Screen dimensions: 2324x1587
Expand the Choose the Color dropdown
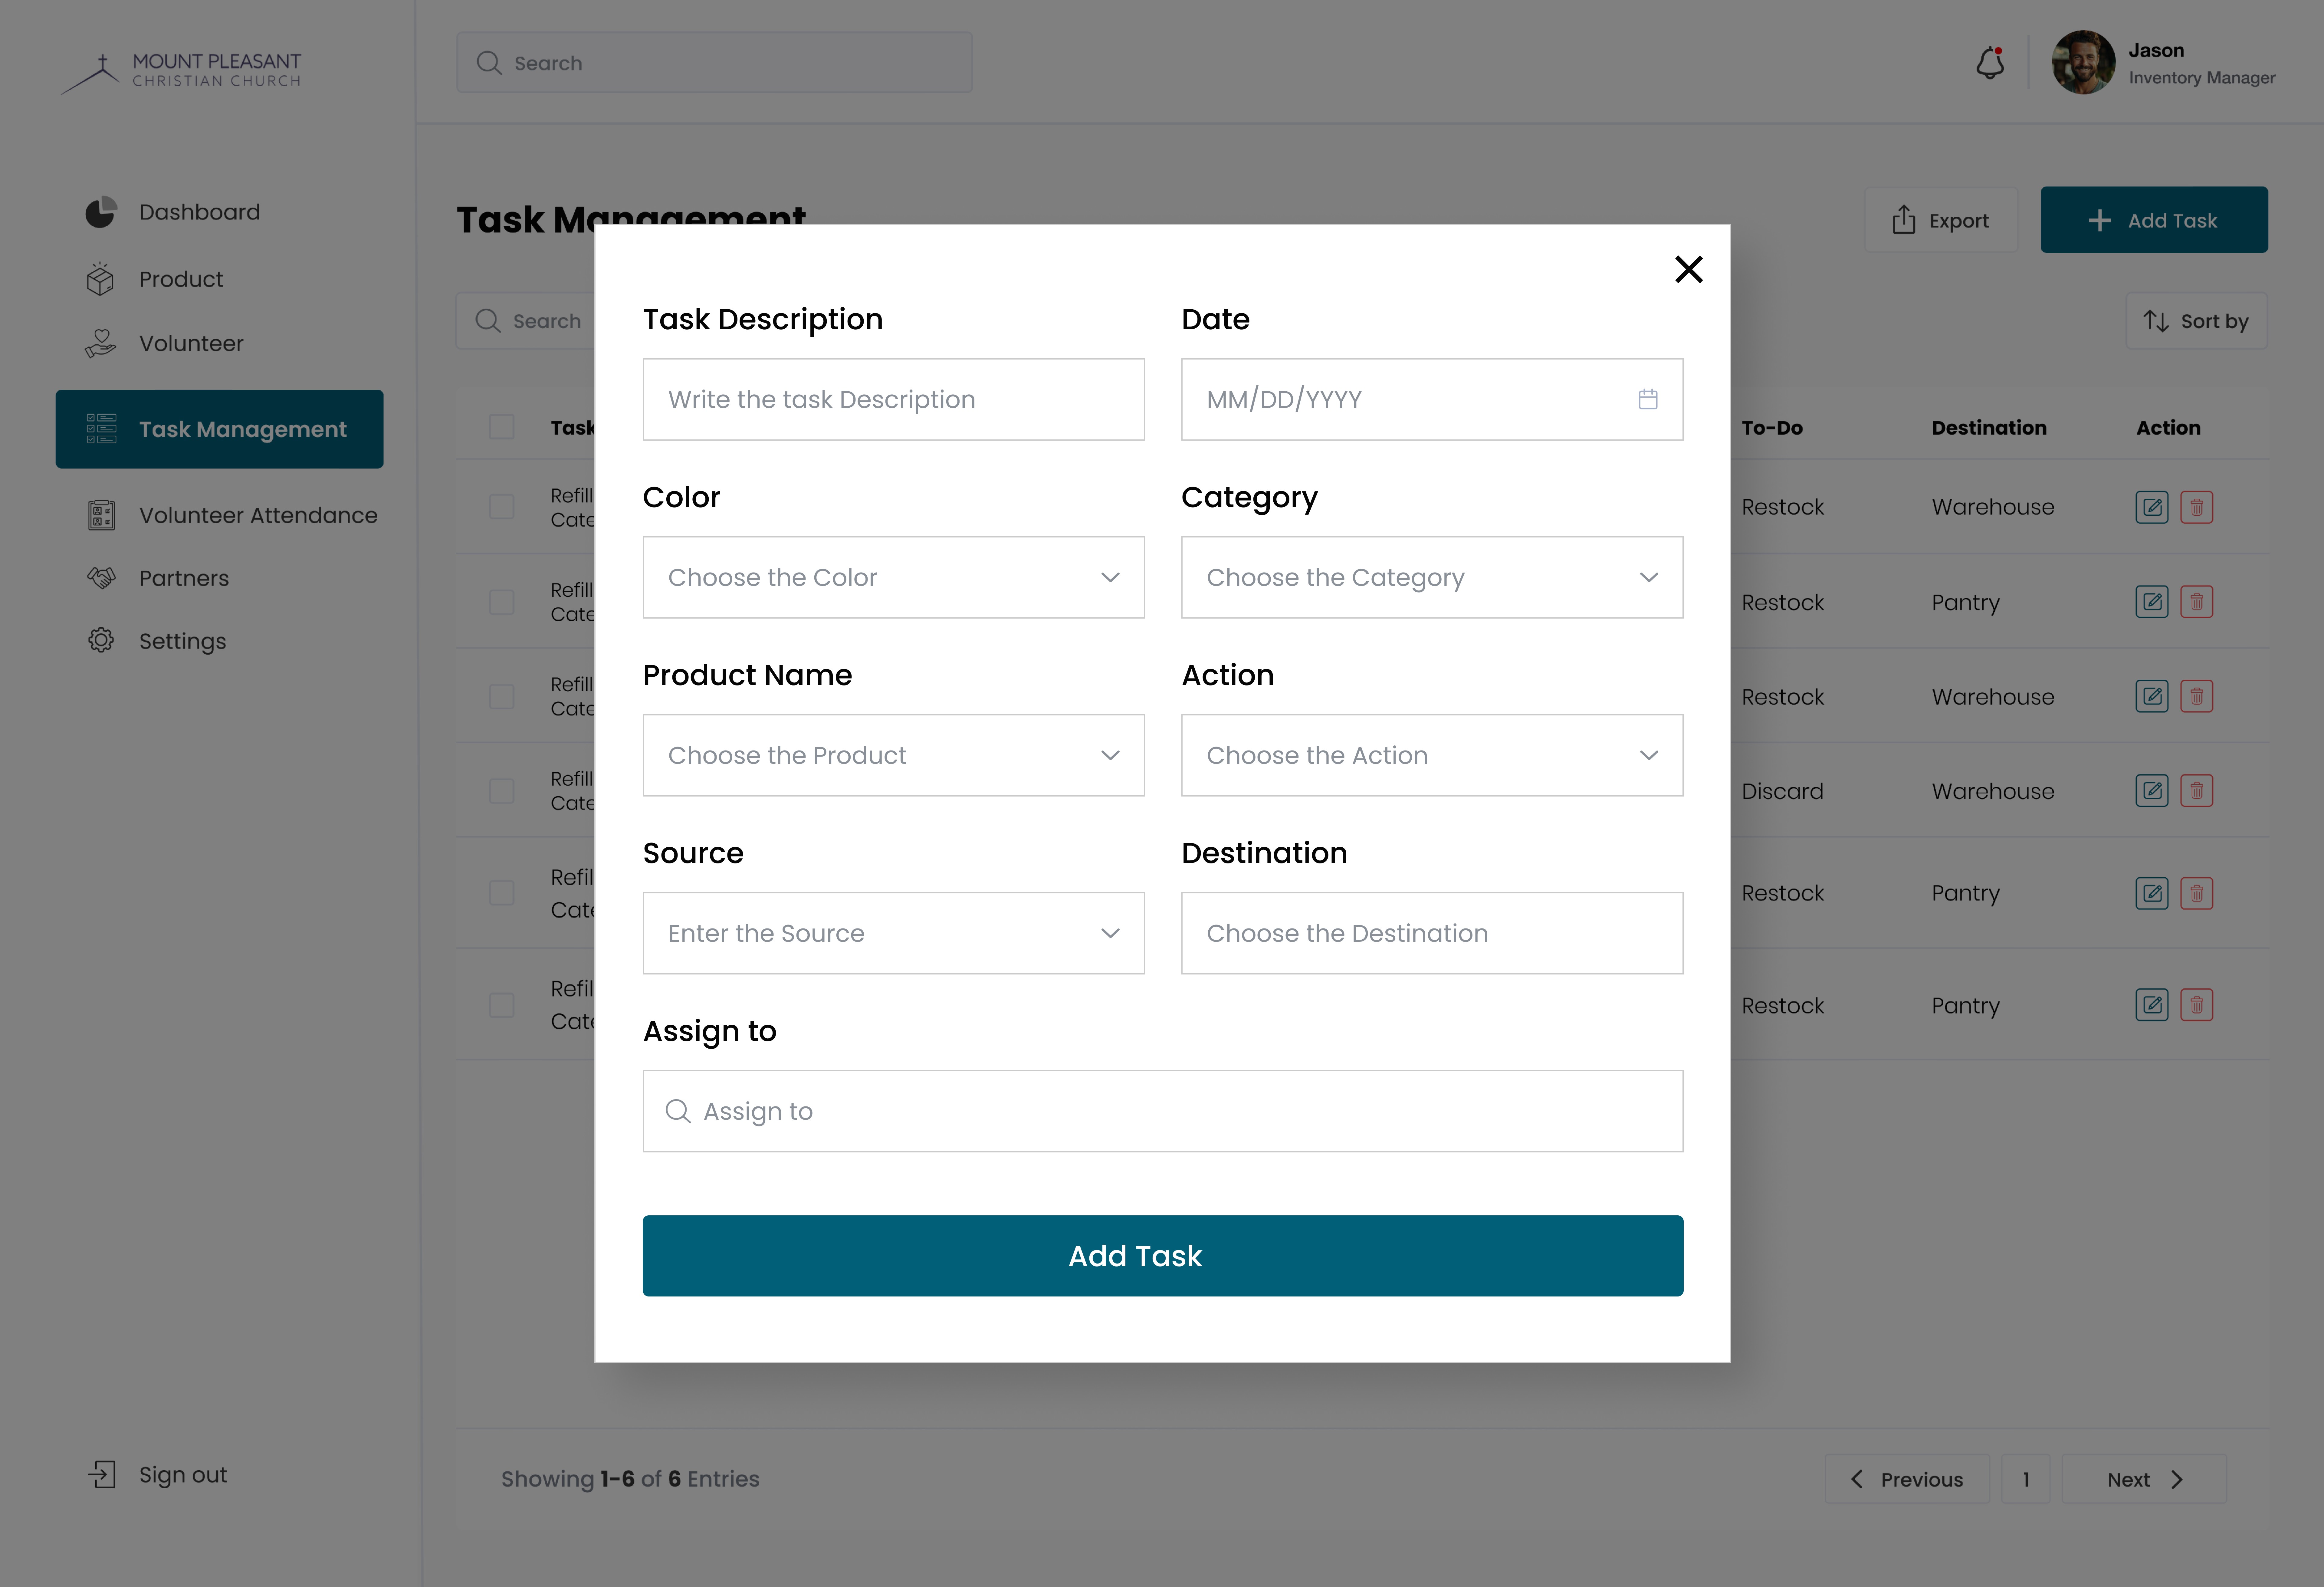893,577
